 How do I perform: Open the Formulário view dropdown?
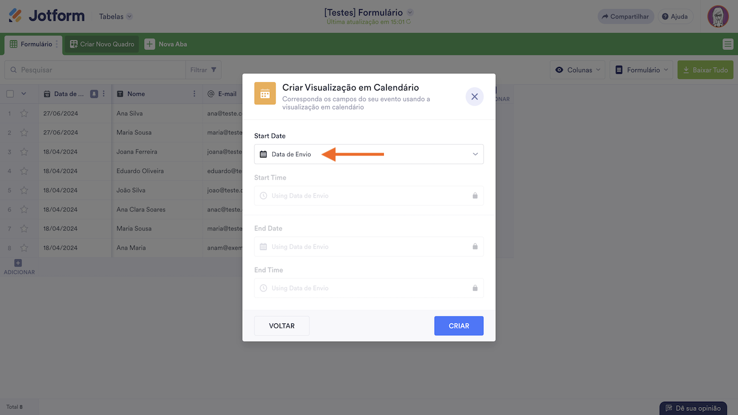[x=641, y=70]
